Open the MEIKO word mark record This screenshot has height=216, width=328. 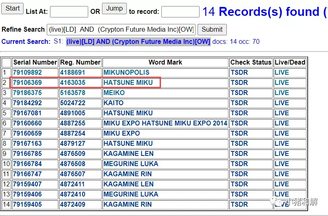114,93
